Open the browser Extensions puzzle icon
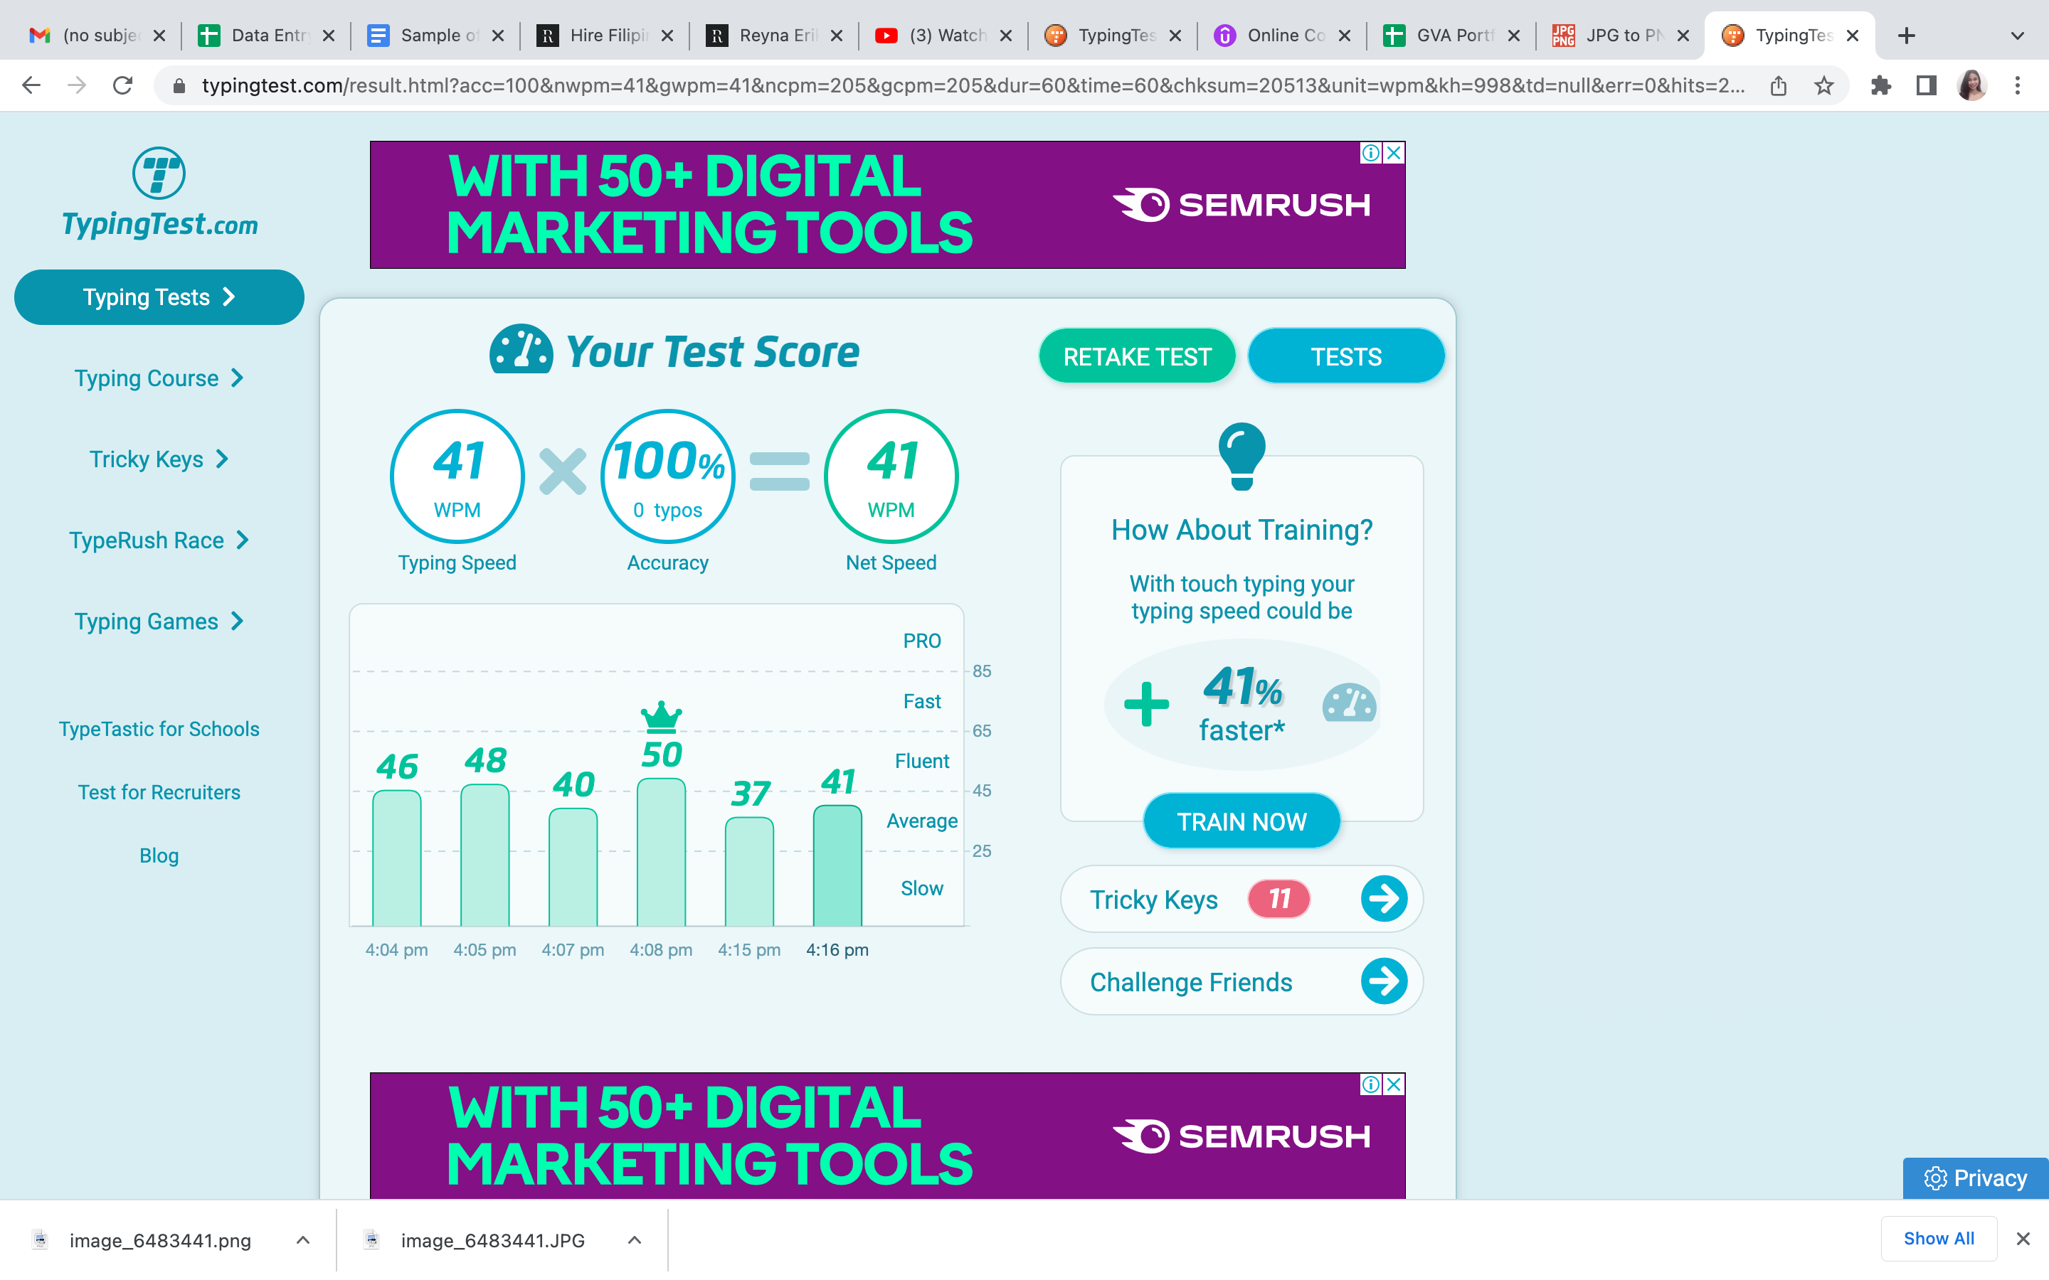 click(x=1880, y=85)
